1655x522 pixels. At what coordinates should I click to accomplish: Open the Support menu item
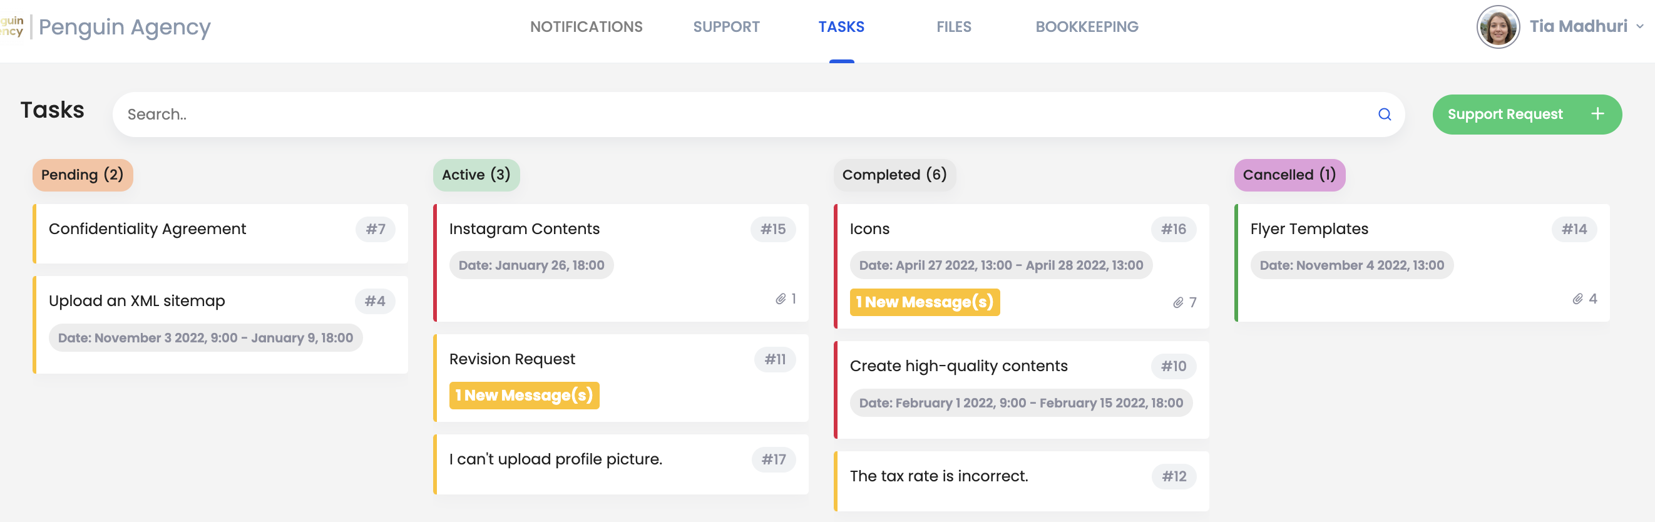(x=725, y=27)
